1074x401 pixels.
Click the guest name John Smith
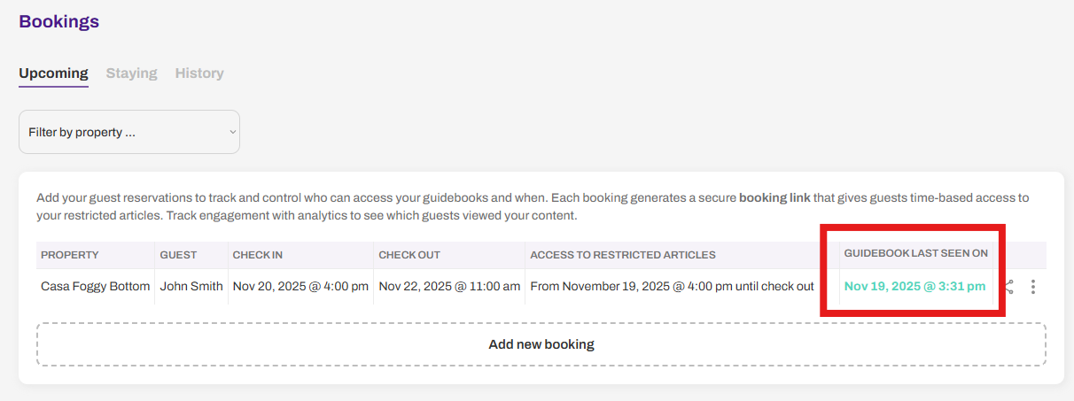[x=191, y=287]
